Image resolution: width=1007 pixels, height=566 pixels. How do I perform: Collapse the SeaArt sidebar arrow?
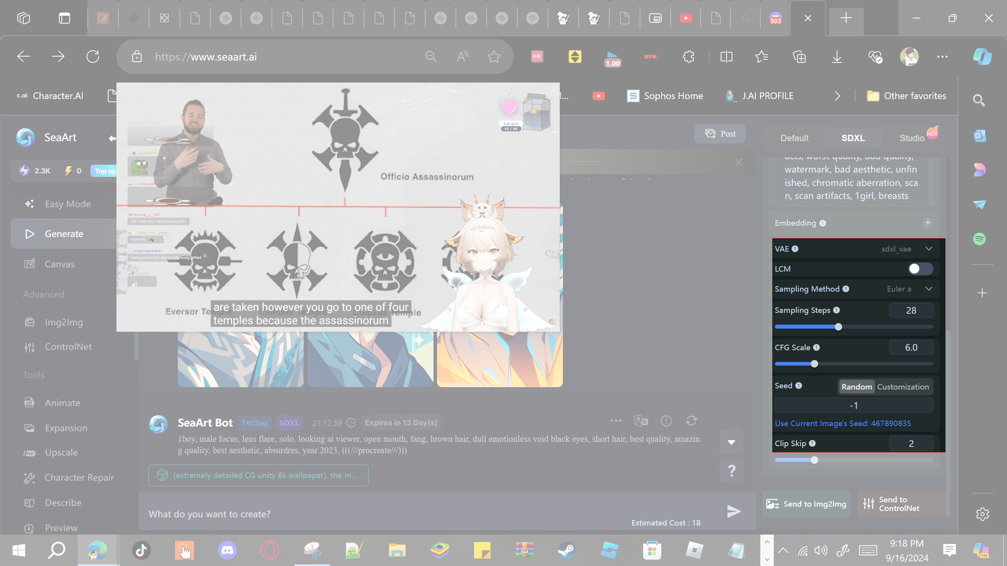coord(112,138)
